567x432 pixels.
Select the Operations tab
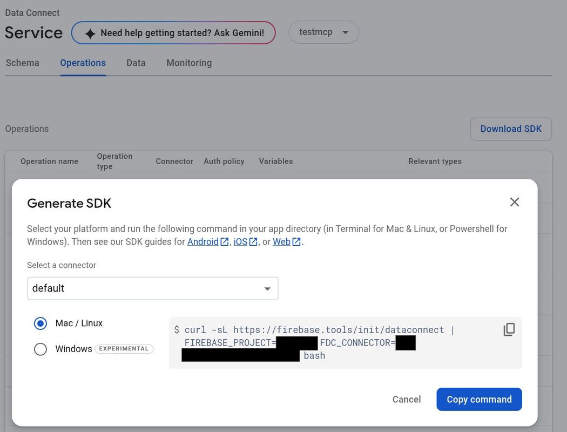[x=83, y=63]
